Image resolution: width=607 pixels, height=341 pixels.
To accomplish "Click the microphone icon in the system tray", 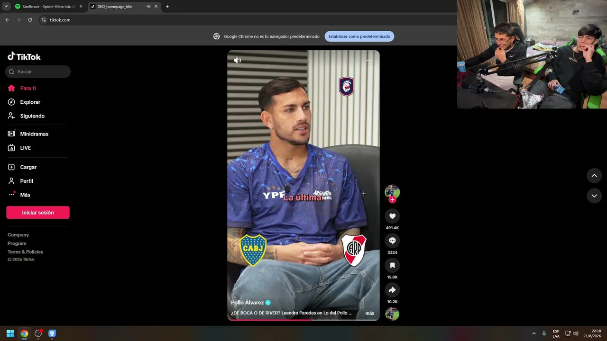I will [544, 333].
